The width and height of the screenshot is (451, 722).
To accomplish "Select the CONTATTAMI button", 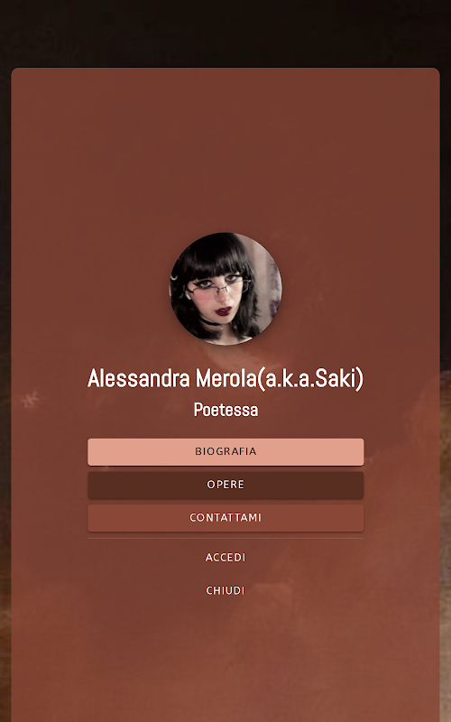I will point(225,518).
